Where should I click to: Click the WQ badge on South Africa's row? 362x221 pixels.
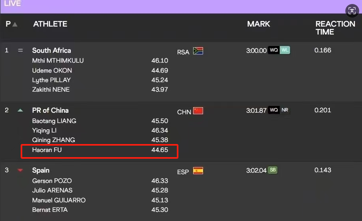(x=274, y=50)
